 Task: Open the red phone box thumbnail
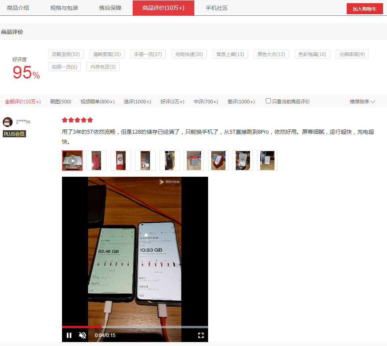96,161
